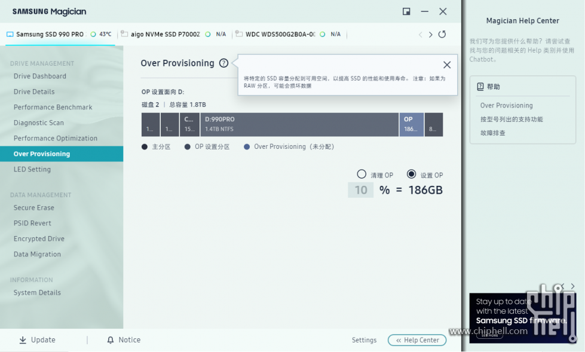Image resolution: width=585 pixels, height=352 pixels.
Task: Open Settings from the bottom bar
Action: click(364, 340)
